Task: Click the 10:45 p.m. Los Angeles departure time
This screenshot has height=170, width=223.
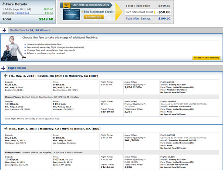Action: point(12,160)
